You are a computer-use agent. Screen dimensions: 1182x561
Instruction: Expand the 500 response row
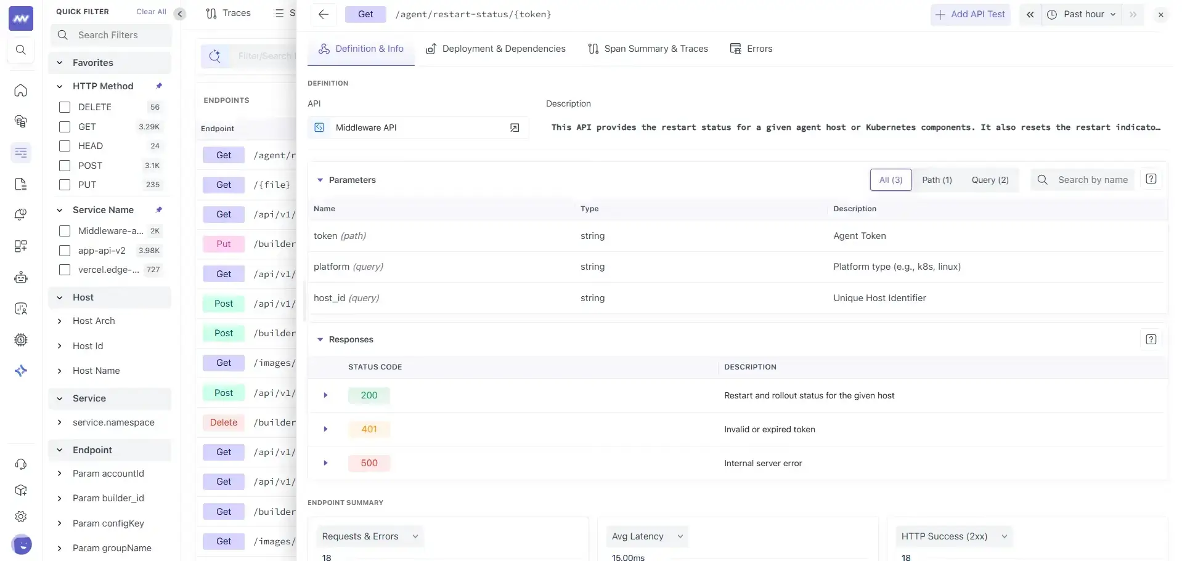tap(325, 463)
